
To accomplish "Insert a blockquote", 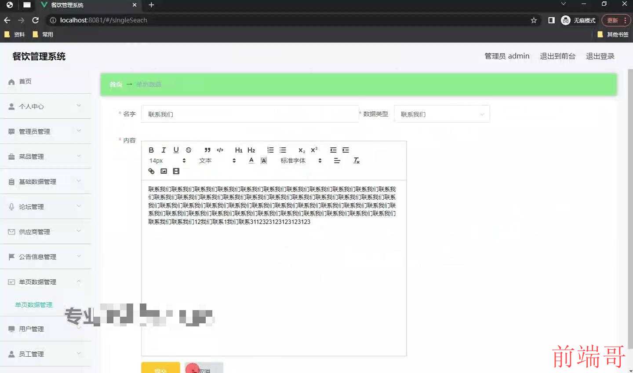I will click(x=207, y=150).
